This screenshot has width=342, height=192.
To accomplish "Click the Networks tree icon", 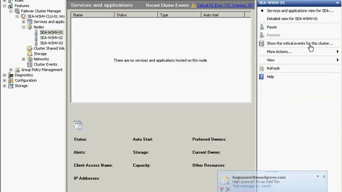I will tap(30, 59).
